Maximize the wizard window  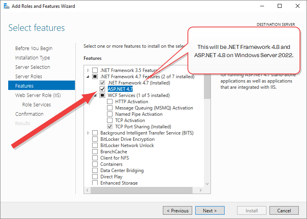(x=280, y=6)
